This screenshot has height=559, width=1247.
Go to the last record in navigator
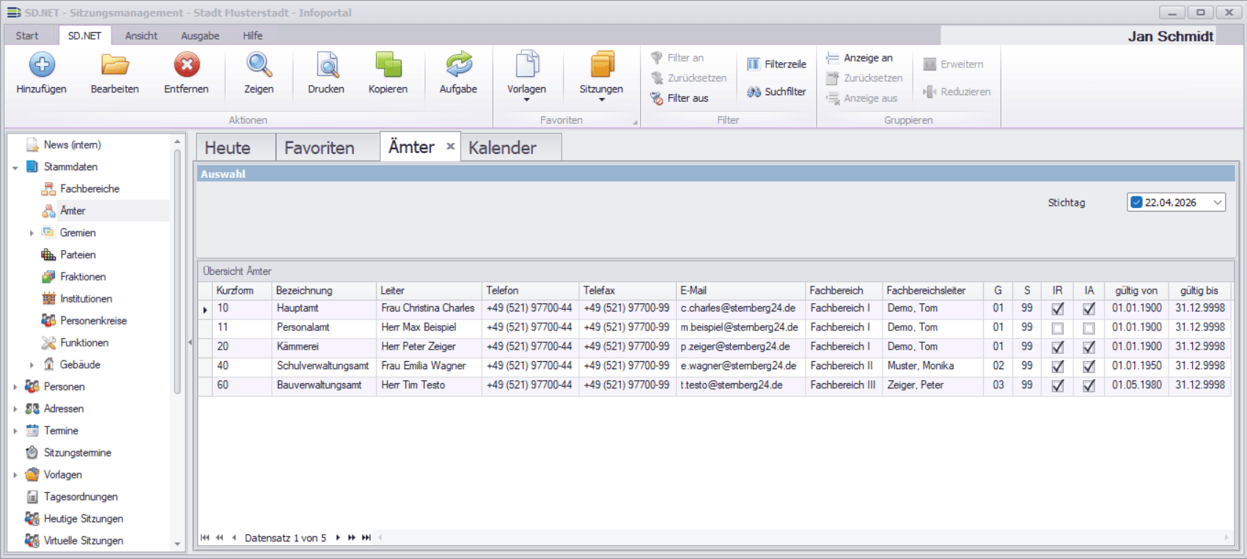point(367,538)
